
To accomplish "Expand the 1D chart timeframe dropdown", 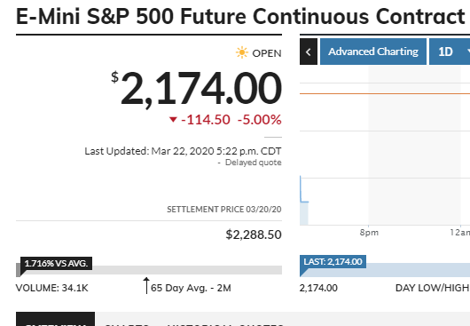I will [450, 52].
